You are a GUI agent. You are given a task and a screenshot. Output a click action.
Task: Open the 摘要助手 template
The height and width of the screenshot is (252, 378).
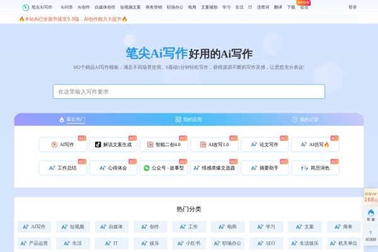265,168
